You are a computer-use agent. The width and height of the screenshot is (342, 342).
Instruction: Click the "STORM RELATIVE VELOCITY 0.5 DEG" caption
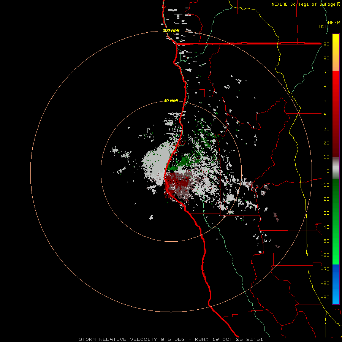131,339
